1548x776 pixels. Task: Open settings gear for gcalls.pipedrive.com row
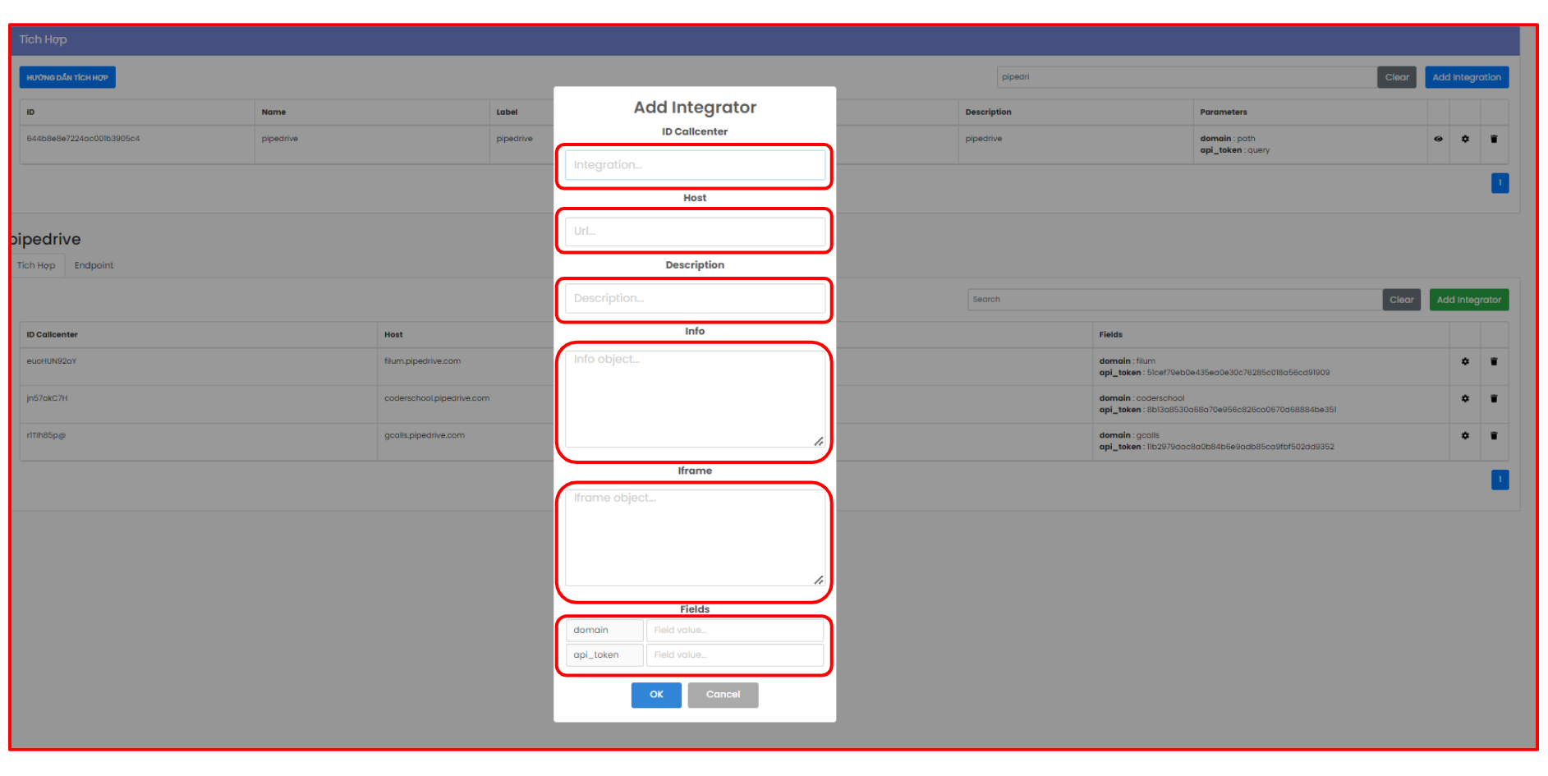click(1465, 435)
